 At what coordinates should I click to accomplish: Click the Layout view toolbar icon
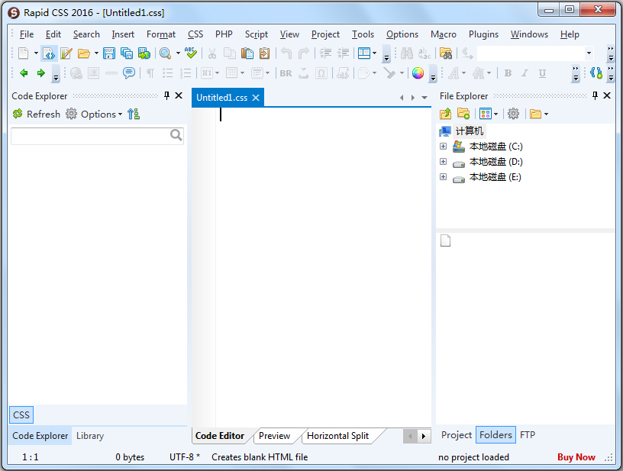click(x=364, y=53)
